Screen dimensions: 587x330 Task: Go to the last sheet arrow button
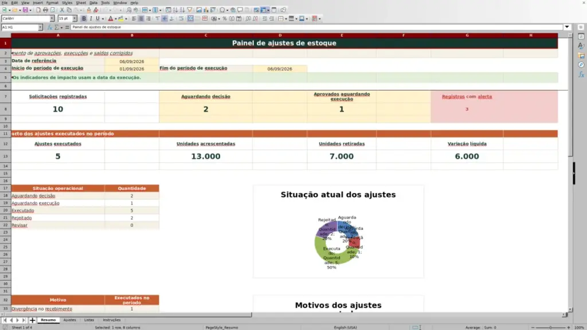pos(24,320)
